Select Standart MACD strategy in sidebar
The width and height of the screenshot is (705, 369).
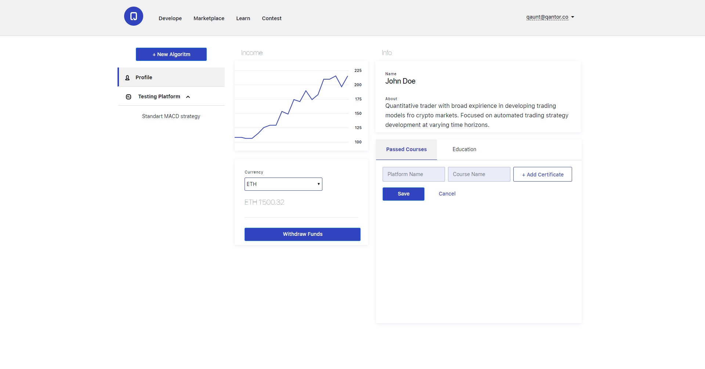tap(171, 116)
